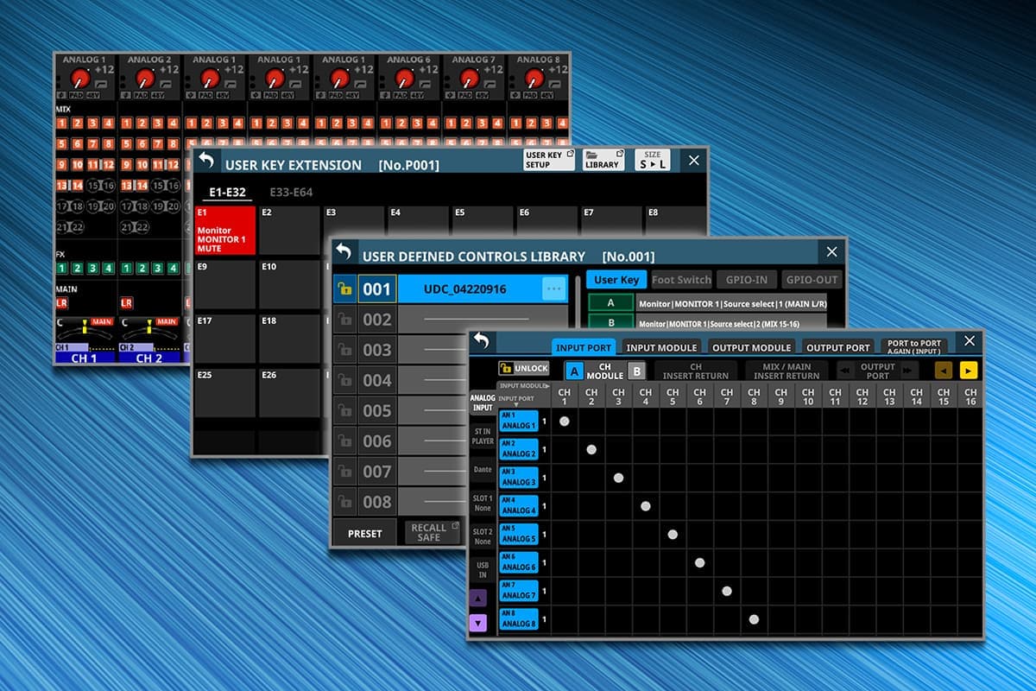Click the UNLOCK padlock button
The height and width of the screenshot is (691, 1036).
point(524,368)
